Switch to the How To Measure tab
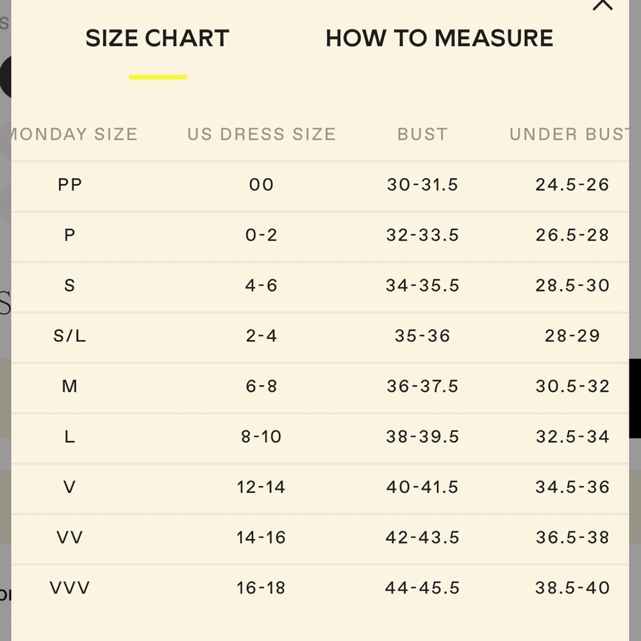 [440, 38]
